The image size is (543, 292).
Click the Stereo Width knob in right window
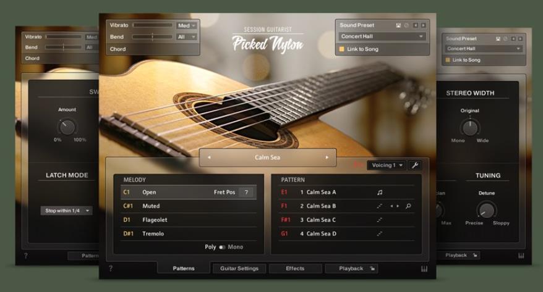pyautogui.click(x=470, y=128)
